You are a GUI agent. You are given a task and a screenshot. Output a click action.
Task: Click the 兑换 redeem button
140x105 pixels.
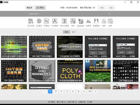pos(111,8)
